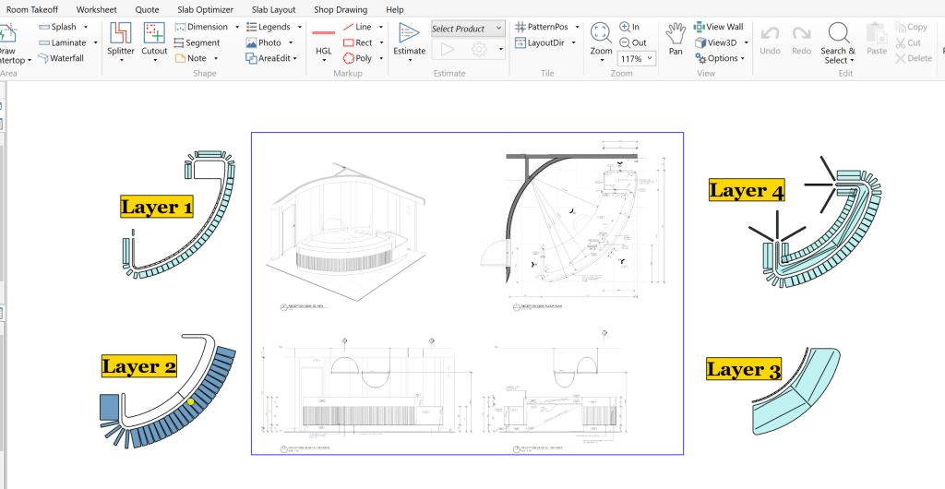Open the Shop Drawing tab
This screenshot has width=945, height=489.
[x=341, y=9]
